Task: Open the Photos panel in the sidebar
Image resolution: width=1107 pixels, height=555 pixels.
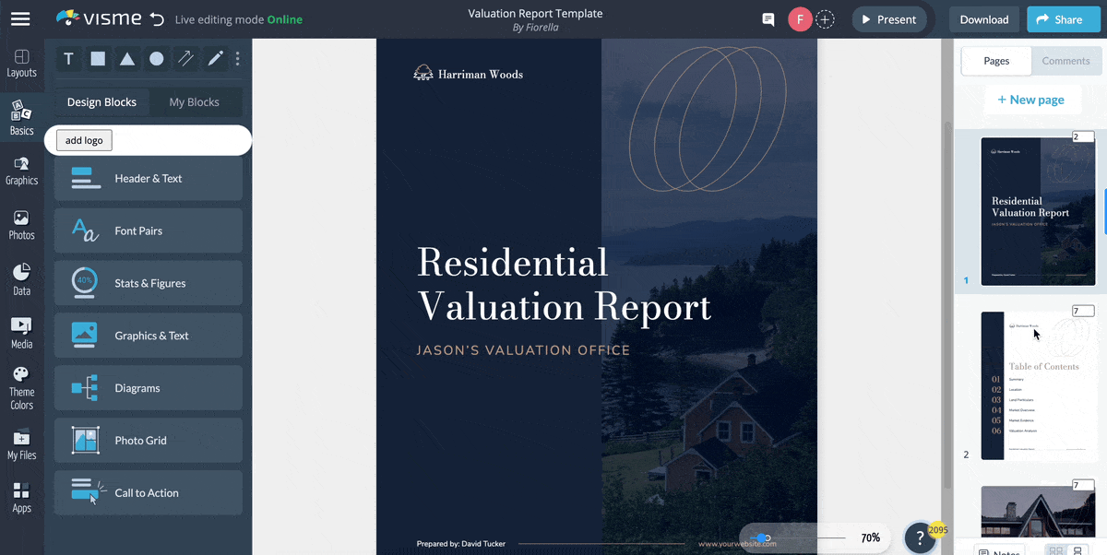Action: pos(21,224)
